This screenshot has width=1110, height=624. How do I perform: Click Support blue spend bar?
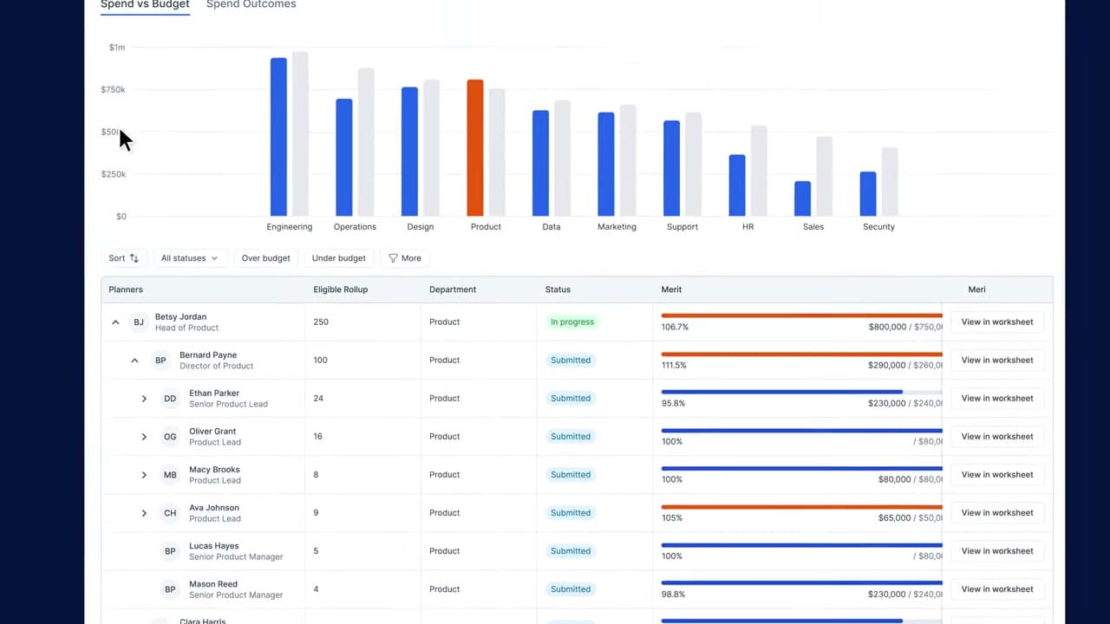671,168
